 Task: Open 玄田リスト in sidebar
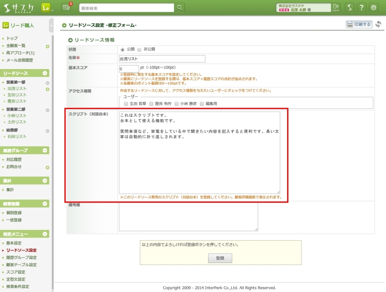(x=17, y=95)
